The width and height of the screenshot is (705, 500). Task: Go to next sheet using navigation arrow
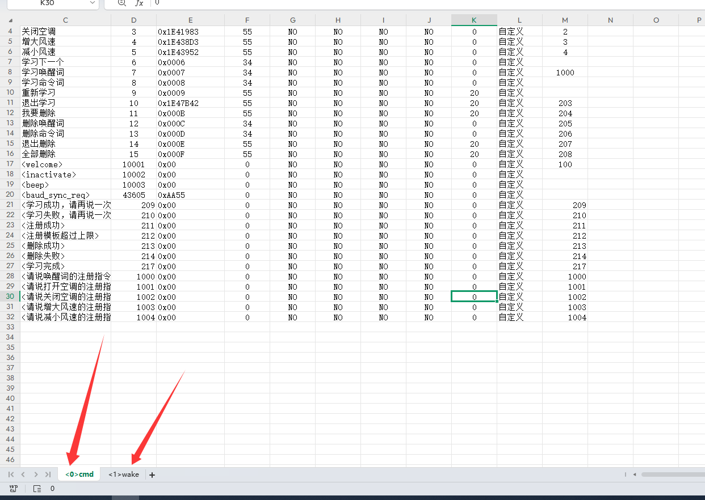[x=36, y=474]
